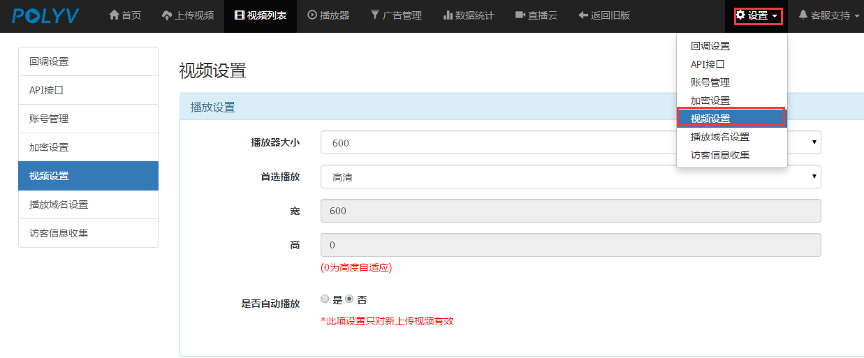
Task: Expand the 播放器大小 combo box
Action: 571,142
